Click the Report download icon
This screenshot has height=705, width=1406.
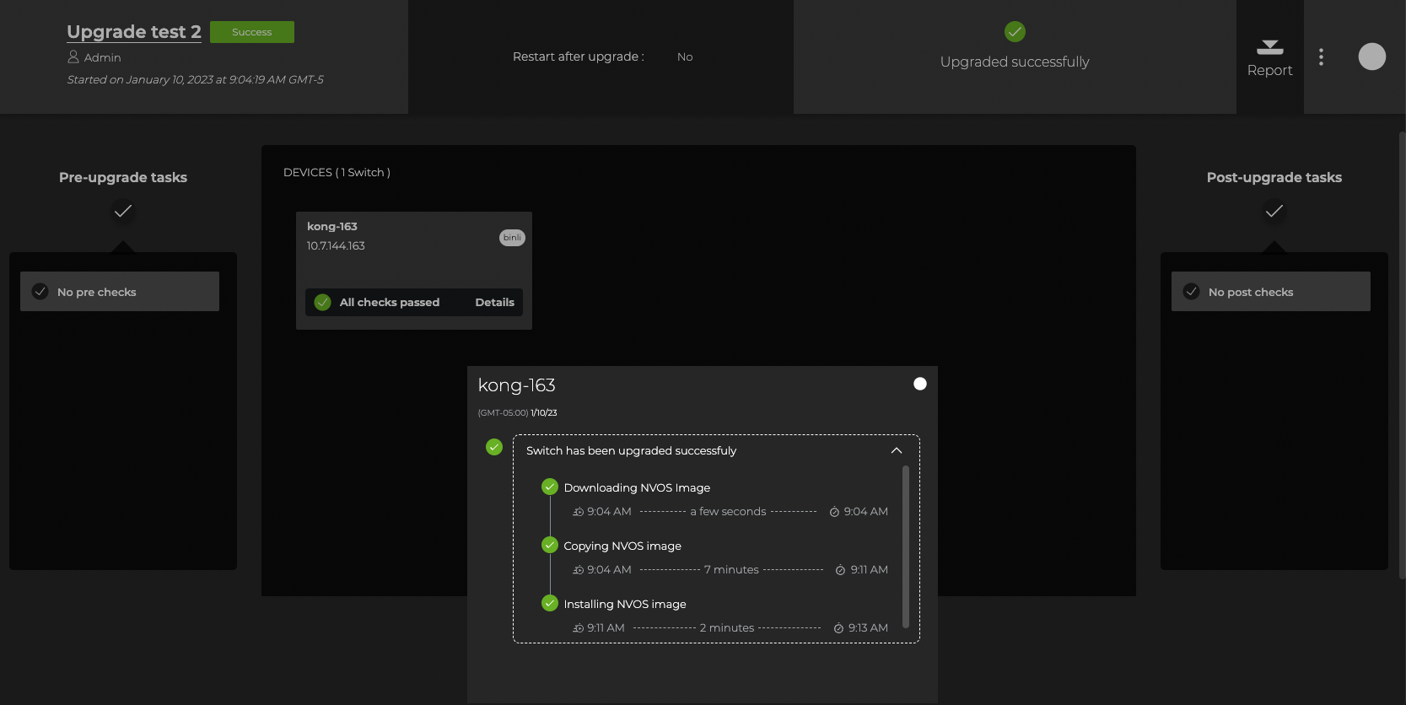pyautogui.click(x=1269, y=47)
